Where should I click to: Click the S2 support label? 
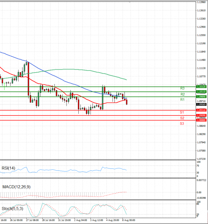click(182, 118)
